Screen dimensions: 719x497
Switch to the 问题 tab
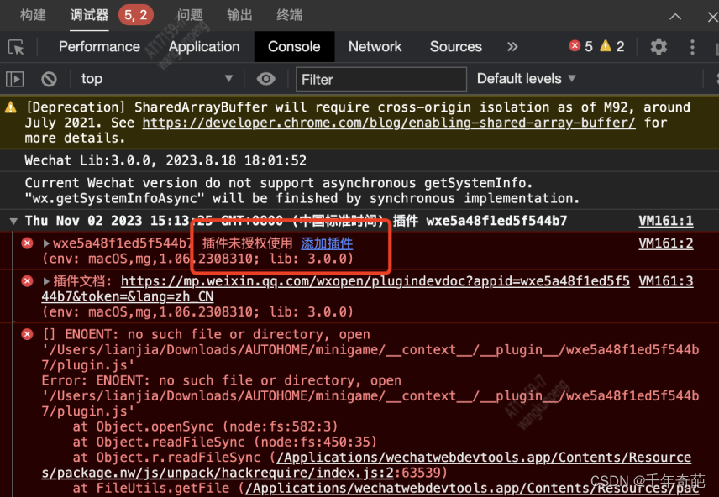[x=190, y=15]
